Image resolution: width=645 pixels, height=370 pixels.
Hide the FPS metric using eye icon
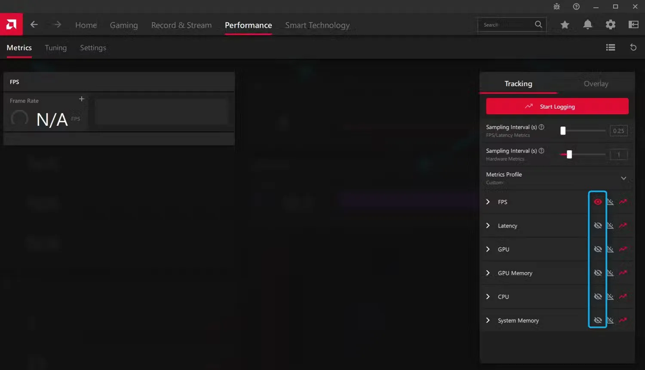(598, 202)
